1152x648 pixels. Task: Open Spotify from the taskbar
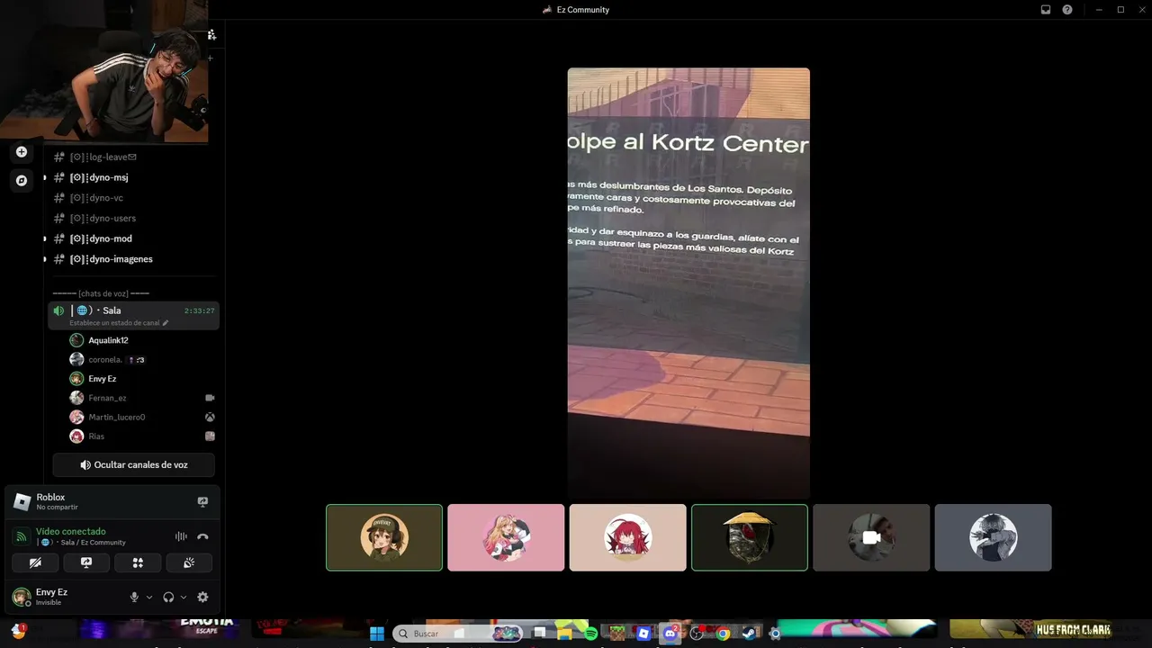pyautogui.click(x=590, y=634)
